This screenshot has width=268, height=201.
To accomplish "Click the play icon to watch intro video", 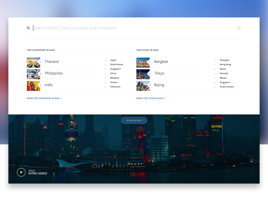I will [21, 172].
